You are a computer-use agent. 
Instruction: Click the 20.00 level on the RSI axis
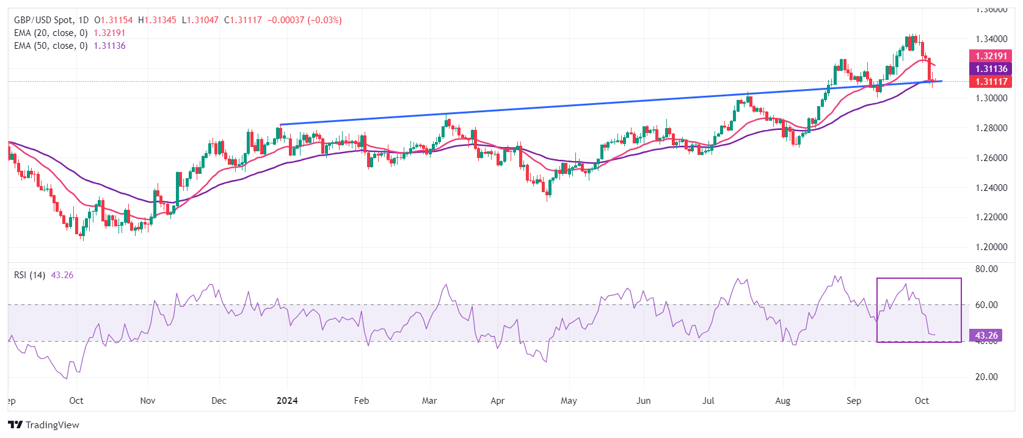click(x=986, y=377)
